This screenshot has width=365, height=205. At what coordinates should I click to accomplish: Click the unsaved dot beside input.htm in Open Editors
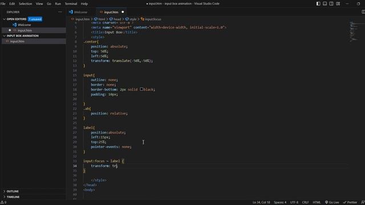(10, 30)
